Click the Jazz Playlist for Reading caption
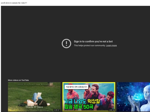 pos(34,84)
